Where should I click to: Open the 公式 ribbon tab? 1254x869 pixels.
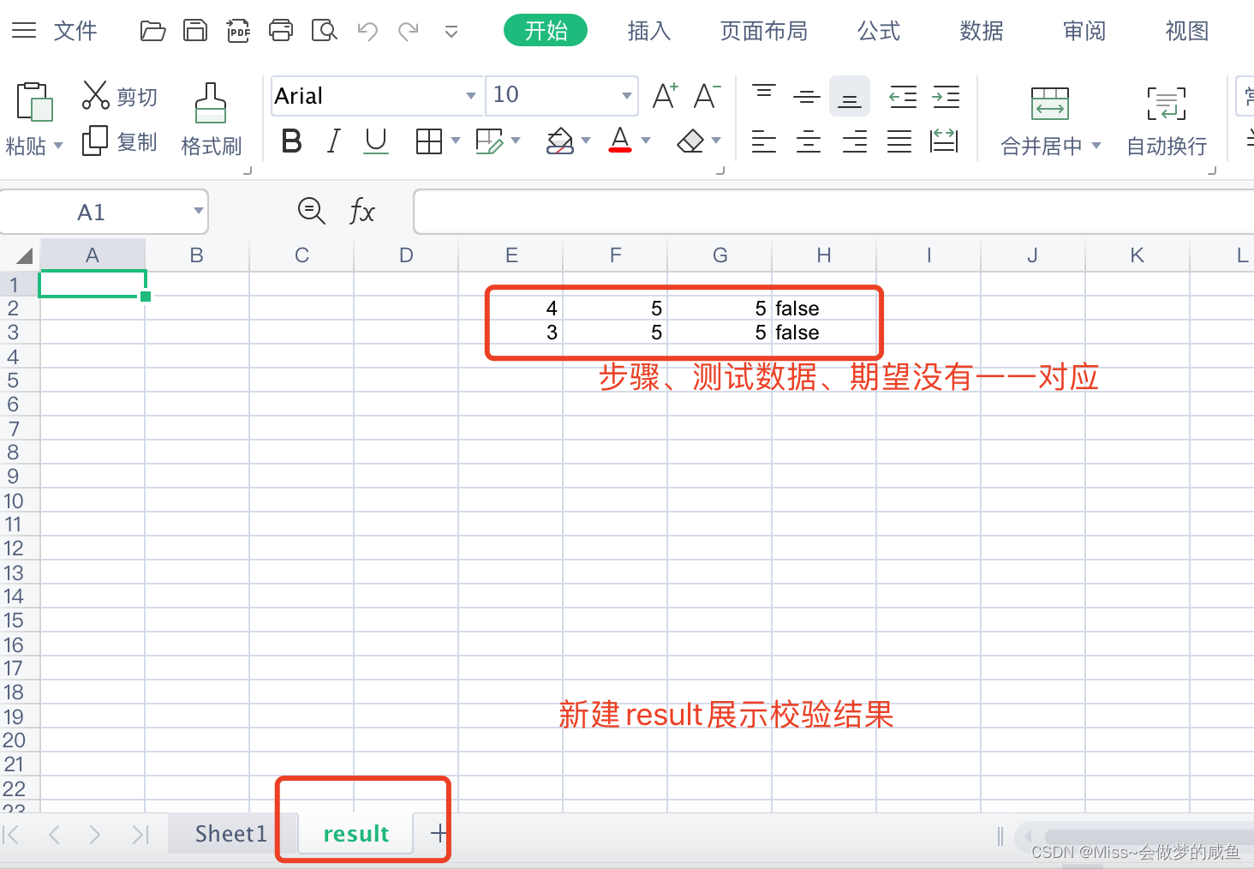879,31
